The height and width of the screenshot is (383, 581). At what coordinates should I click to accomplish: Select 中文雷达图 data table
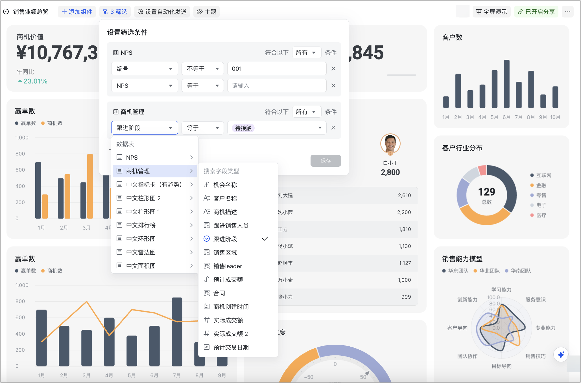pos(155,252)
